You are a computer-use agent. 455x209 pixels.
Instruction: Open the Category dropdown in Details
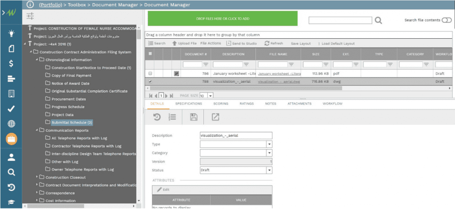tap(269, 153)
